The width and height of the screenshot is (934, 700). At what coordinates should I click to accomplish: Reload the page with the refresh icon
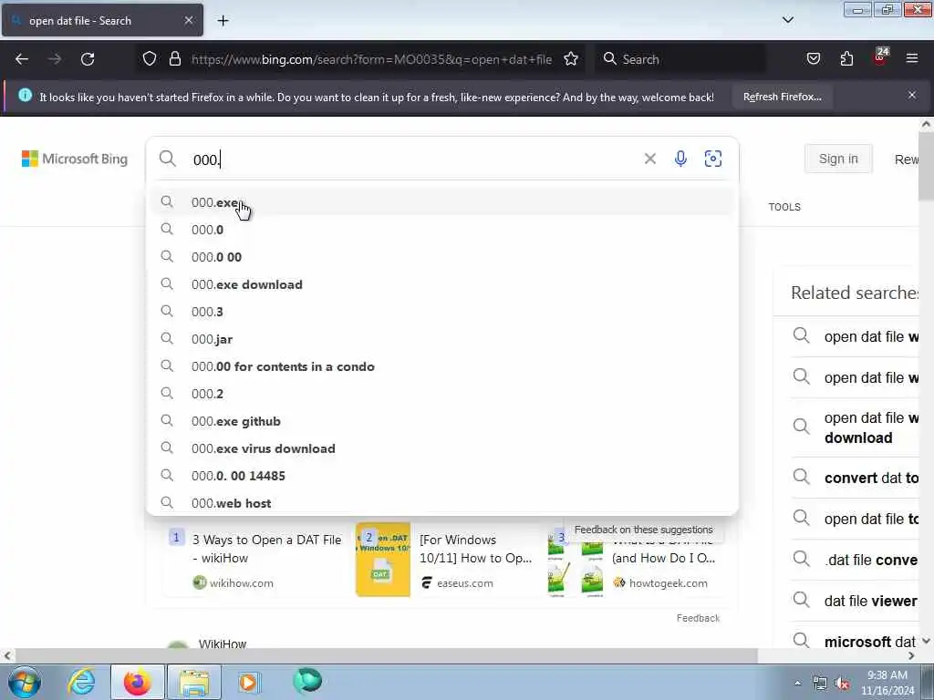click(x=88, y=59)
